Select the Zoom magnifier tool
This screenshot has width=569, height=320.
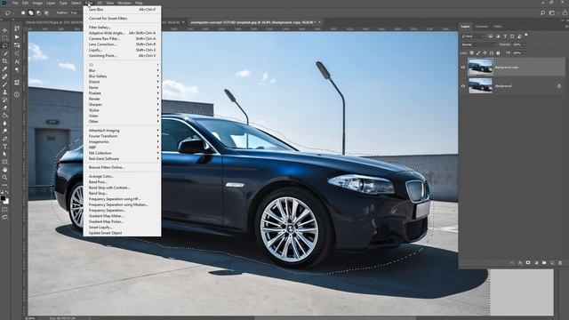coord(4,177)
